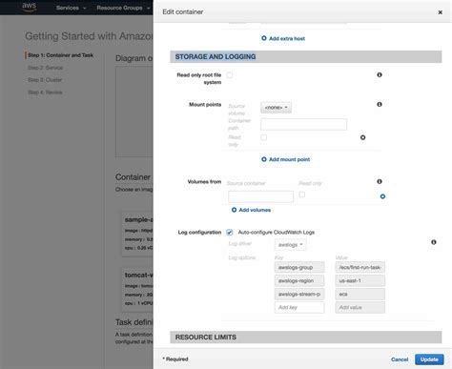Click the awslogs-stream-prefix key field
The height and width of the screenshot is (369, 452).
pos(299,294)
